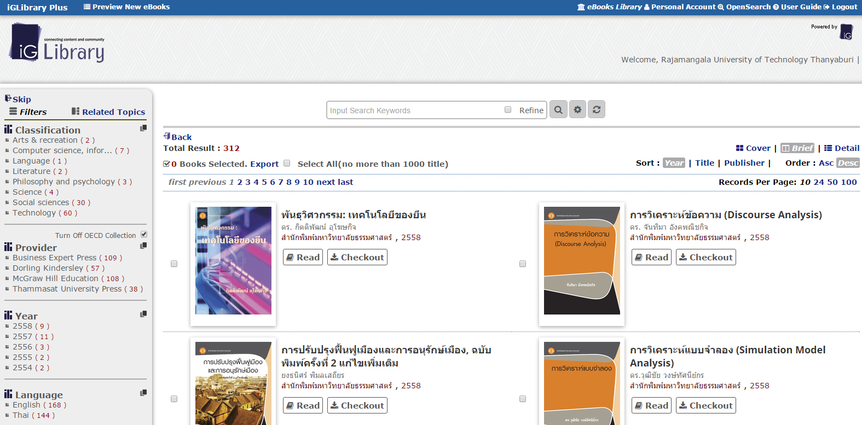Filter by Thammasat University Press provider
Screen dimensions: 862x425
point(78,289)
